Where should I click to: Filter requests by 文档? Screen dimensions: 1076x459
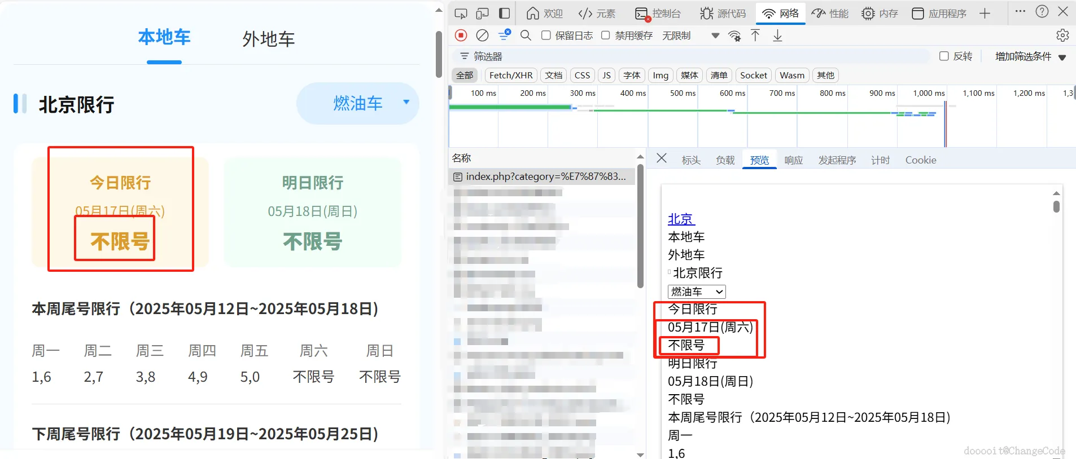point(553,75)
